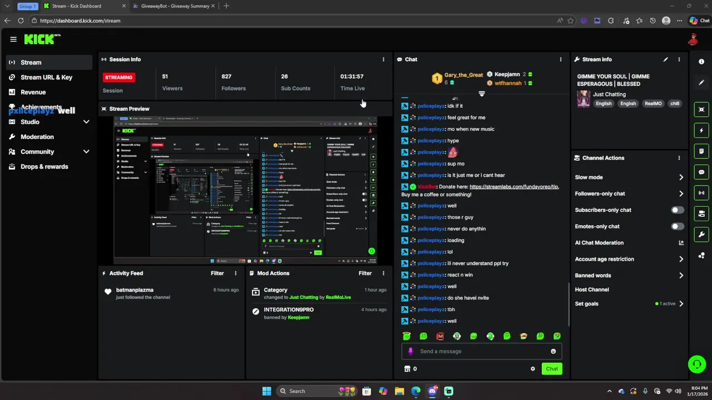Expand Account age restriction settings
This screenshot has width=712, height=400.
pos(681,259)
